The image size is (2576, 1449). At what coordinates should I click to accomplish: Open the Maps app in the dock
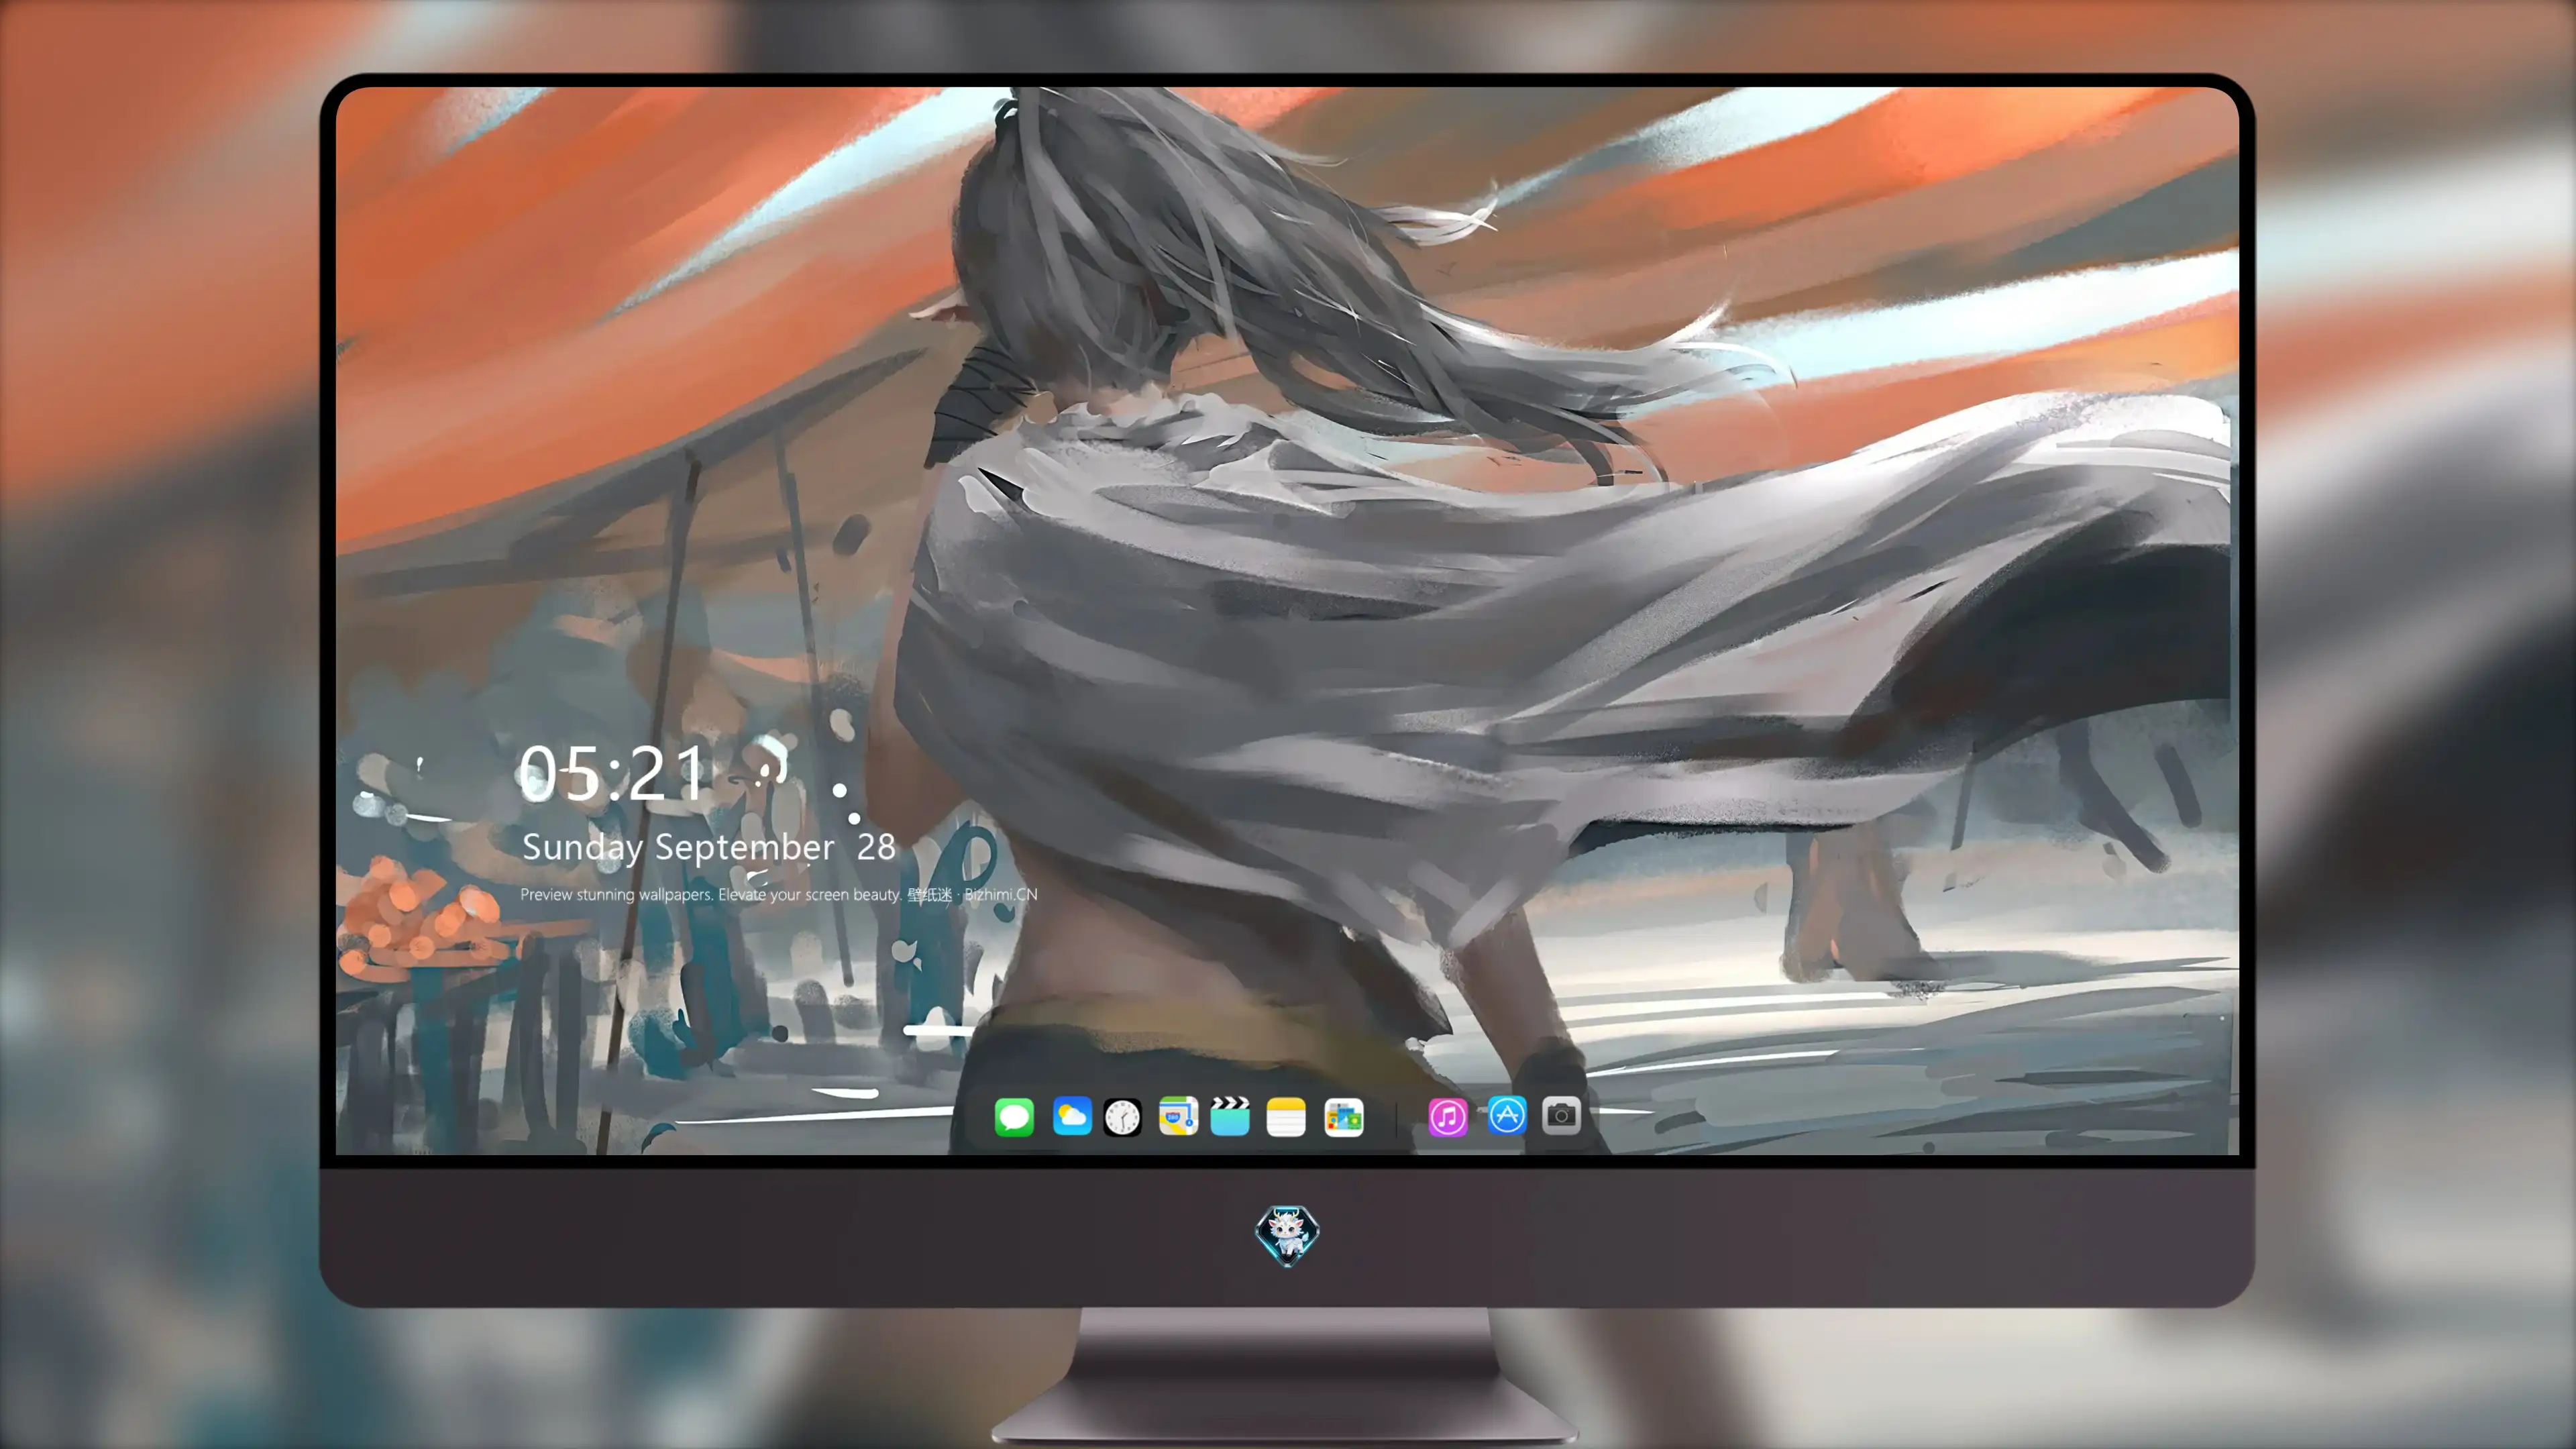[1178, 1116]
